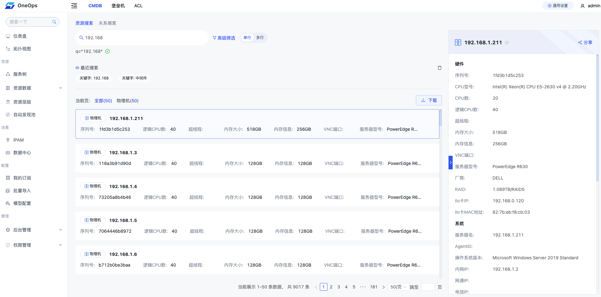Click the magnifier icon in sidebar search

click(x=54, y=22)
